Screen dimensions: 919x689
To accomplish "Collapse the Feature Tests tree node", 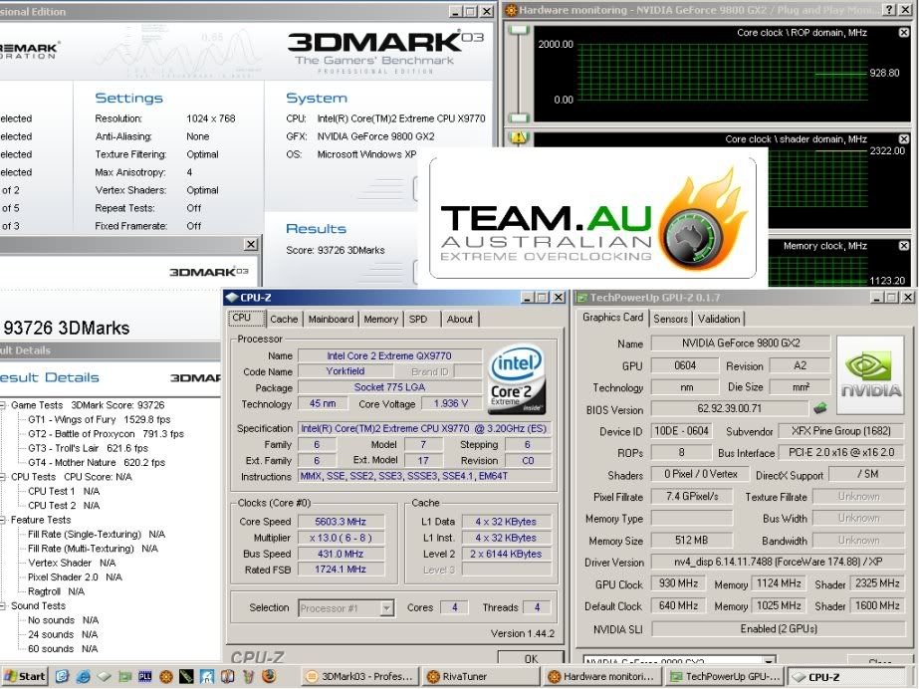I will 3,520.
